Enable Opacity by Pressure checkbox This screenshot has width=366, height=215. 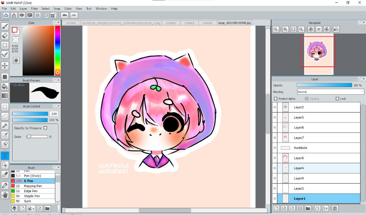[x=45, y=128]
